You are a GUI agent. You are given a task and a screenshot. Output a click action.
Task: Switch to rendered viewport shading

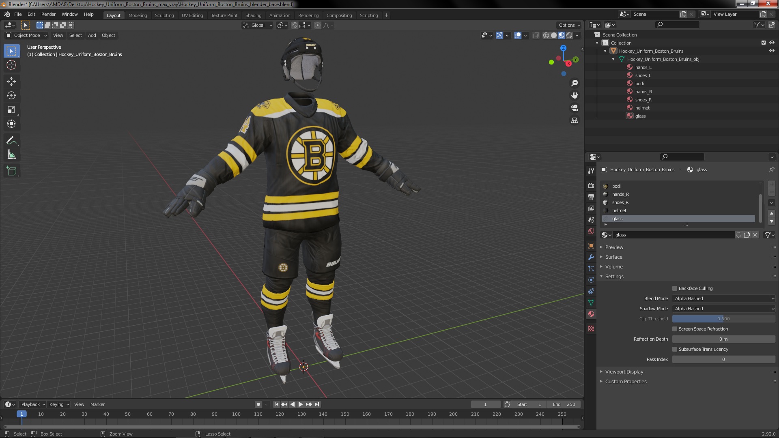[x=569, y=36]
